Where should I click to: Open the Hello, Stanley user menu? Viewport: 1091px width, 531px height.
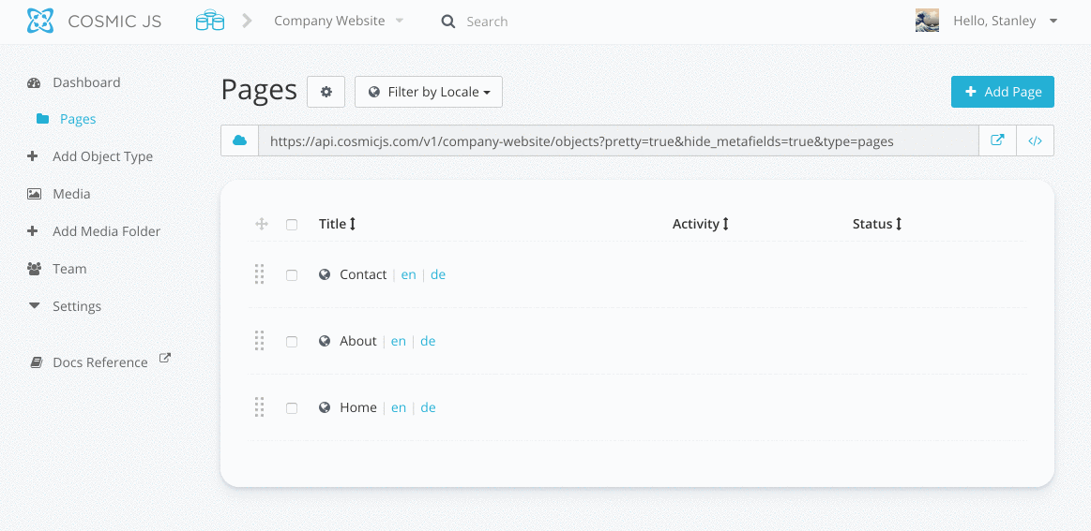point(1006,21)
